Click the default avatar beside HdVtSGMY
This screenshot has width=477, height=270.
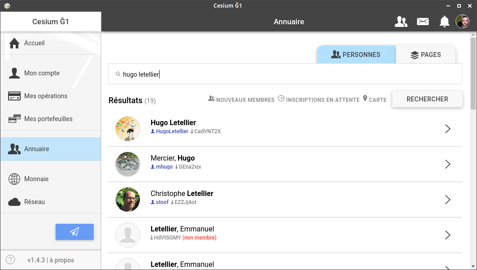(128, 235)
